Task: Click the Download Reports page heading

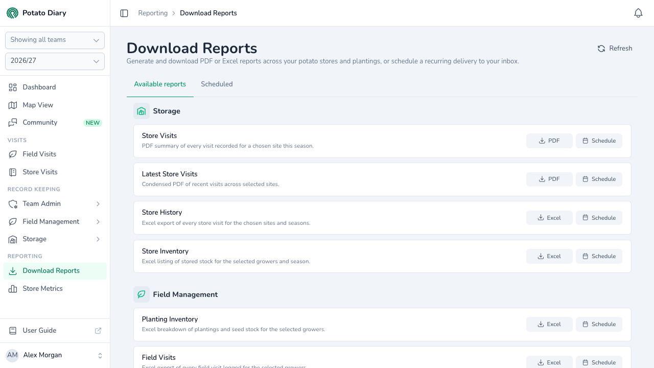Action: tap(192, 49)
